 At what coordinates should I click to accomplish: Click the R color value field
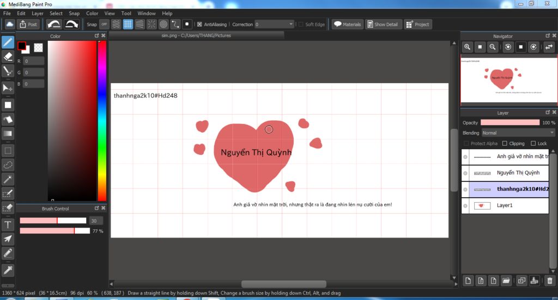coord(34,61)
